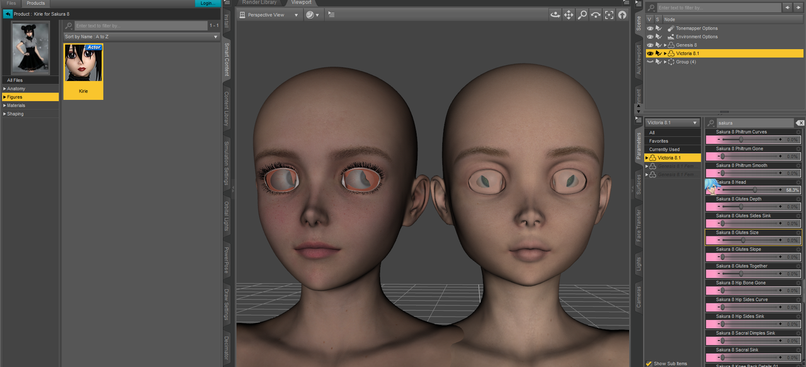806x367 pixels.
Task: Click the Sakura 8 Head slider handle
Action: tap(755, 190)
